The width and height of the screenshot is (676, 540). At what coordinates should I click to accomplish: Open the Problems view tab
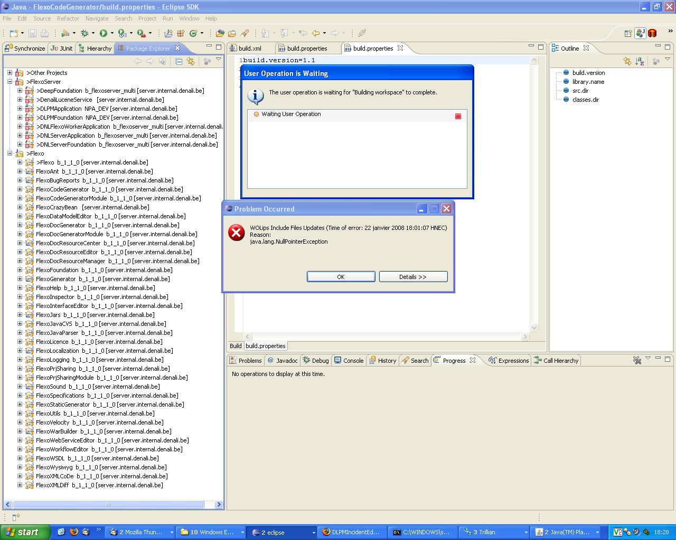tap(246, 361)
